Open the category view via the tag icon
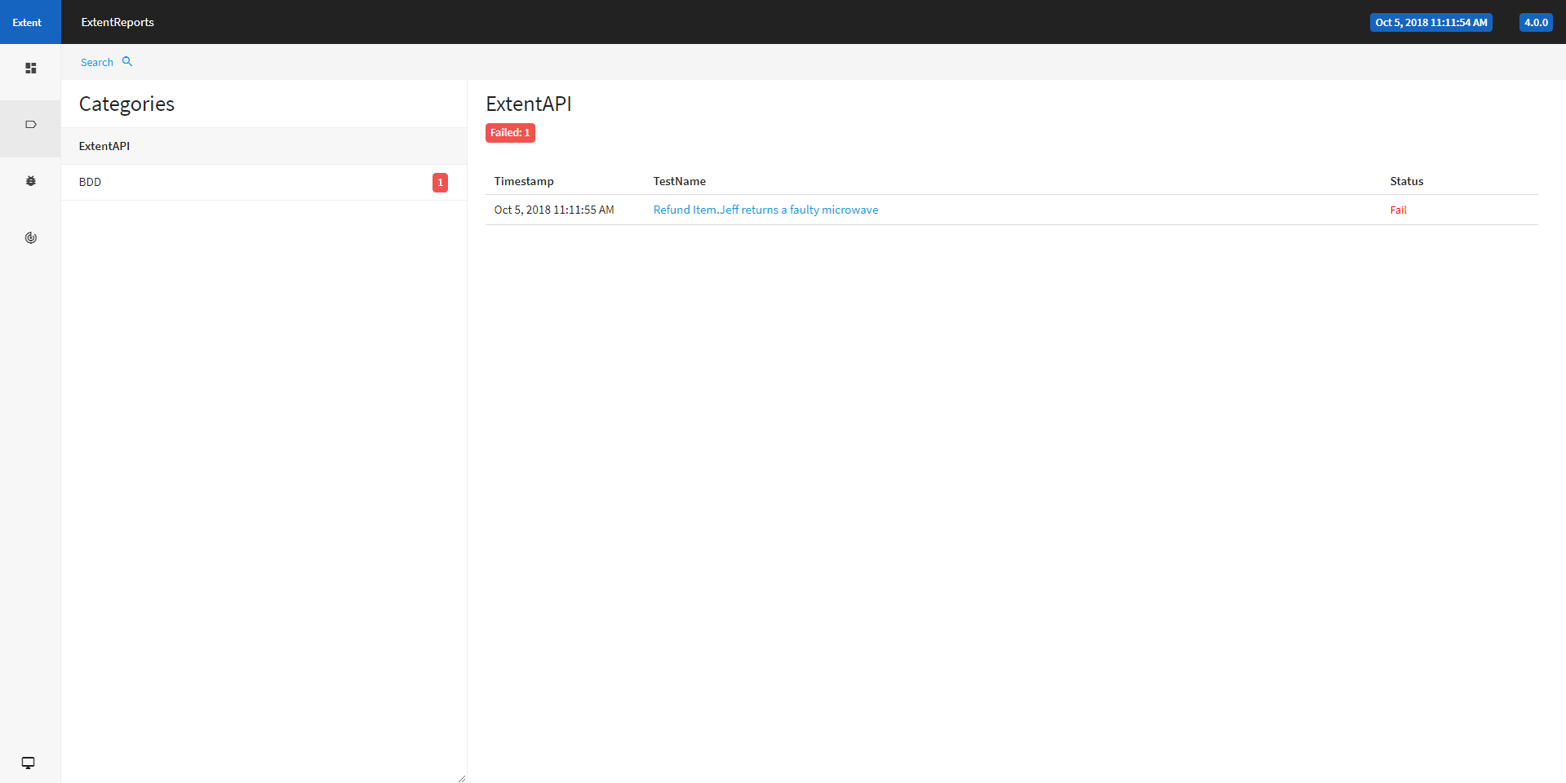Viewport: 1566px width, 783px height. point(30,125)
